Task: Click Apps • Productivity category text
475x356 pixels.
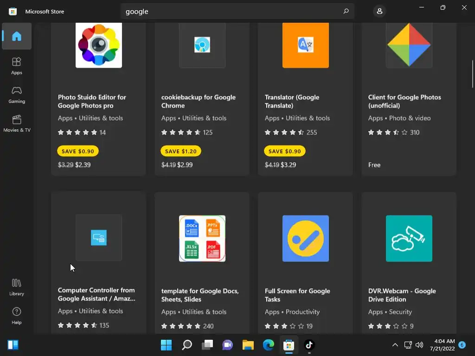Action: click(292, 312)
